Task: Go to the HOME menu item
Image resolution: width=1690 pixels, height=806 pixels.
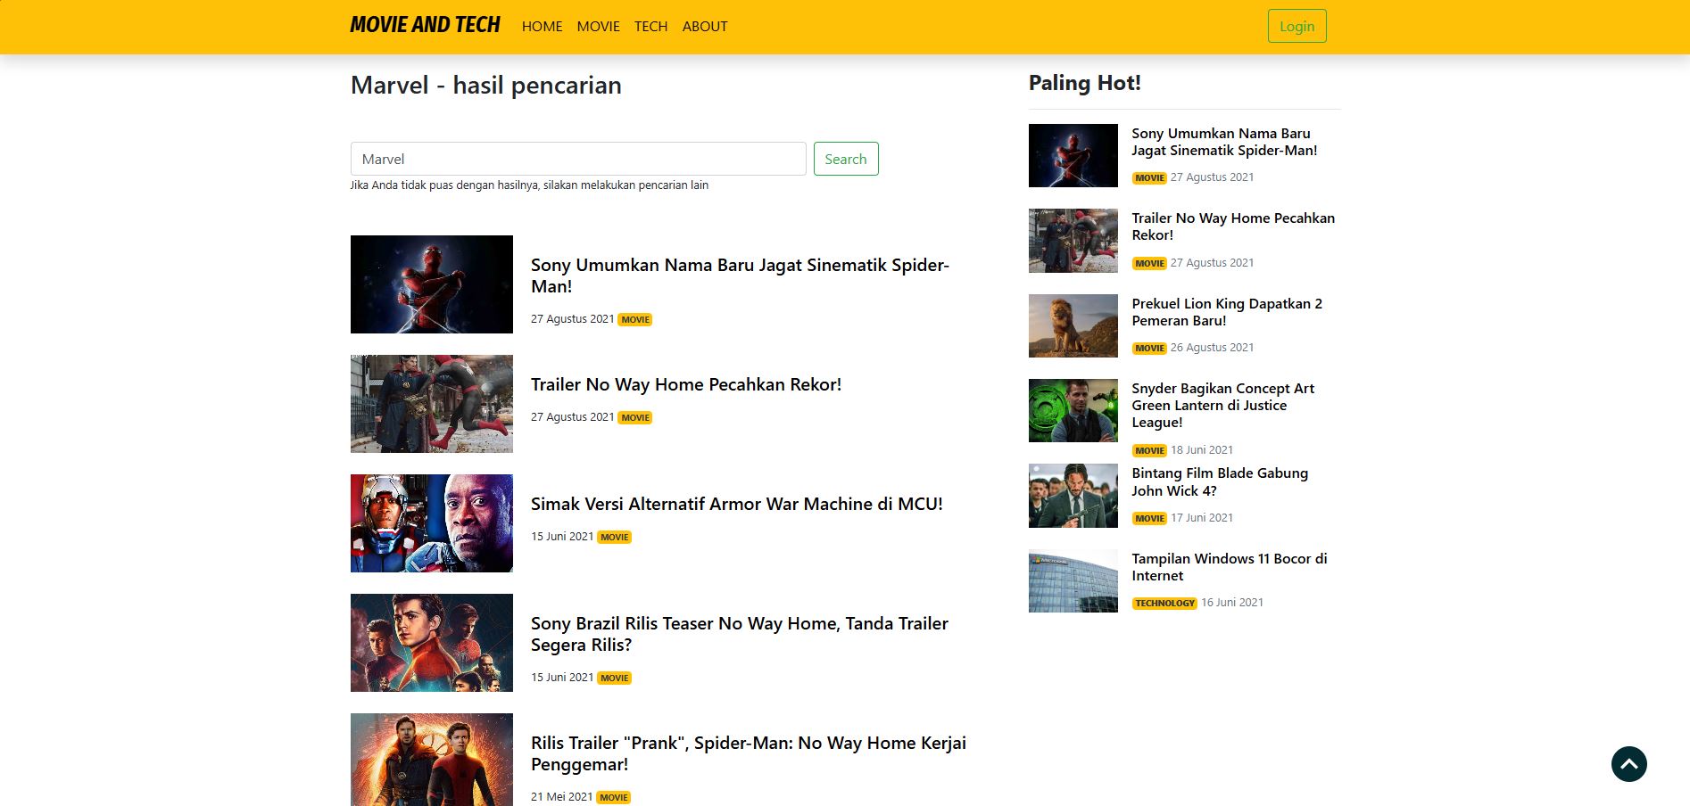Action: coord(542,27)
